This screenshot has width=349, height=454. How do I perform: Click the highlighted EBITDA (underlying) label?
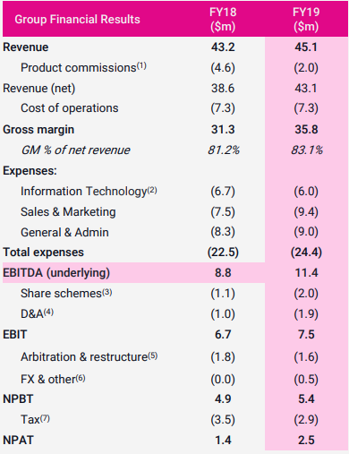pos(56,273)
